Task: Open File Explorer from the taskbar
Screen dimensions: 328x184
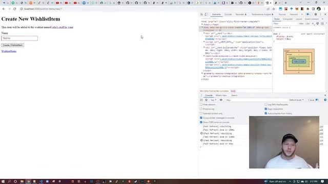Action: click(x=22, y=181)
